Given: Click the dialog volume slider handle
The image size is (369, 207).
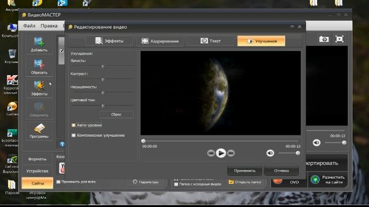Looking at the screenshot, I should (x=298, y=153).
